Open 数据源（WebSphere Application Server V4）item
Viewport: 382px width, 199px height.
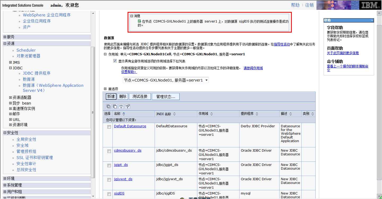53,88
